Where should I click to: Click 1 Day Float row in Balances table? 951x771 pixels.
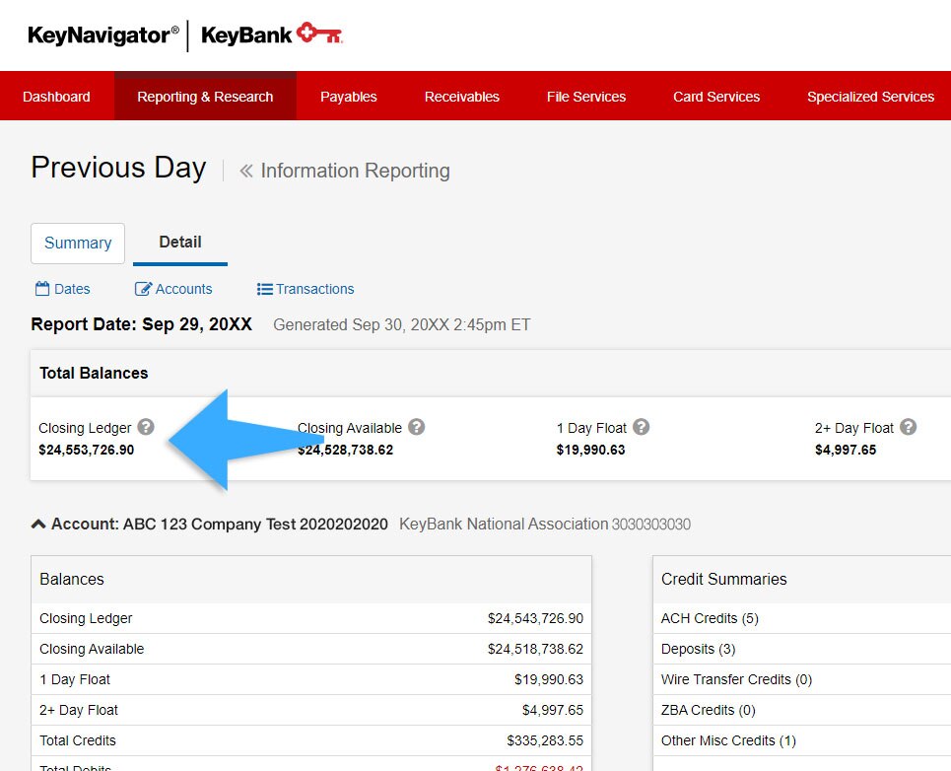[311, 679]
